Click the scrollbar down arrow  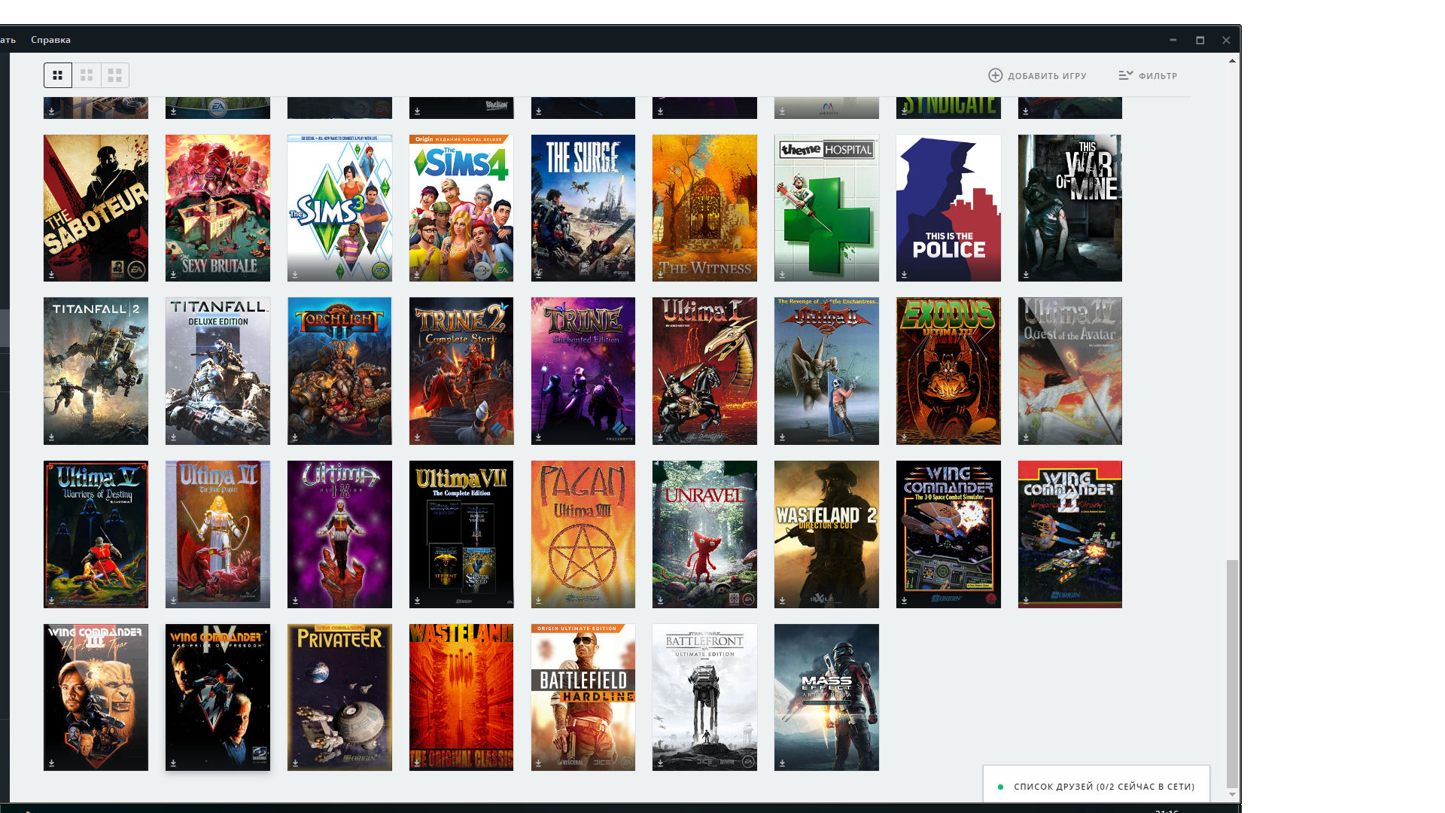1232,794
